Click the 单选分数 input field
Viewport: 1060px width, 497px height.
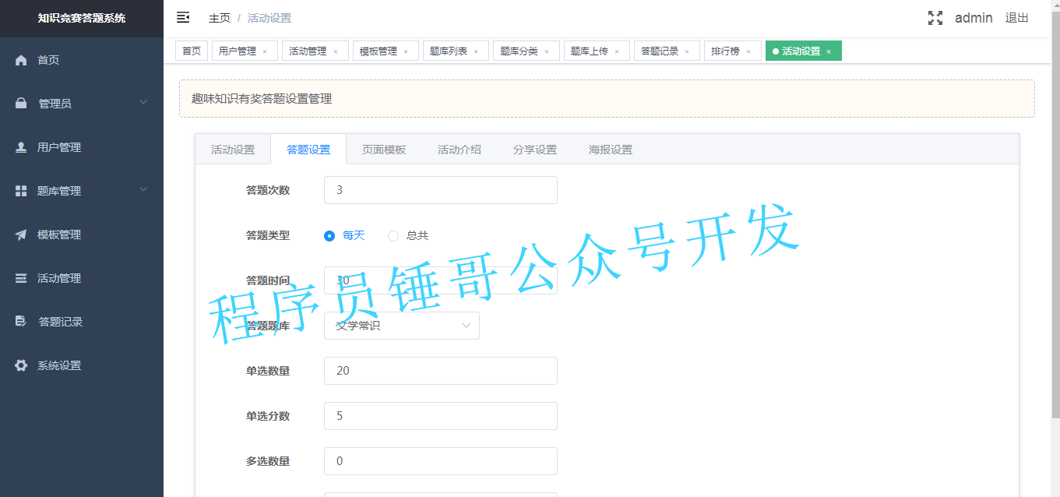[x=441, y=416]
